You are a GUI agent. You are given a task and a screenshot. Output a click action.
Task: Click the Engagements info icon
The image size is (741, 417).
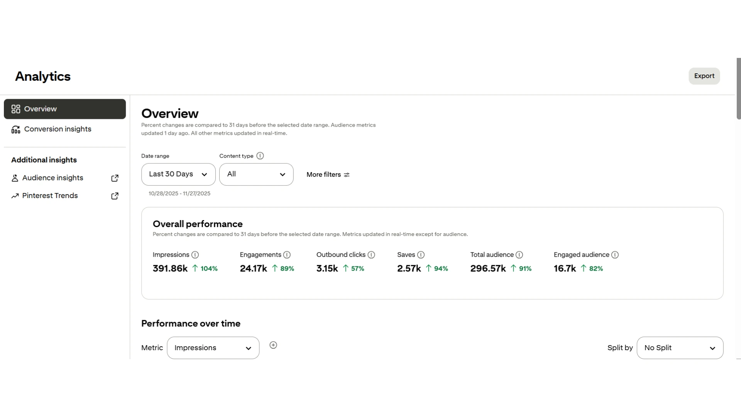pyautogui.click(x=287, y=255)
